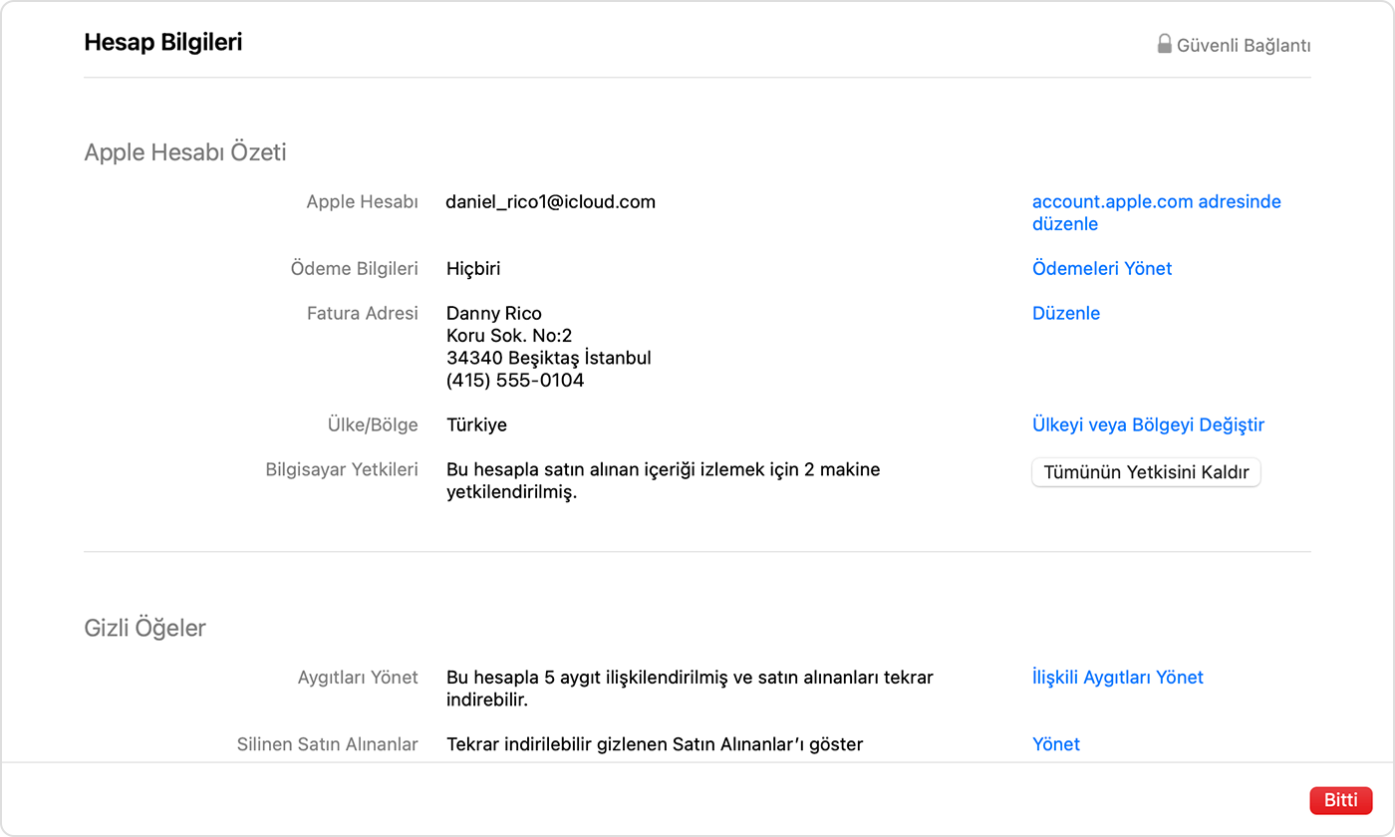Open the Ödemeleri Yönet link
The image size is (1395, 837).
pyautogui.click(x=1102, y=269)
